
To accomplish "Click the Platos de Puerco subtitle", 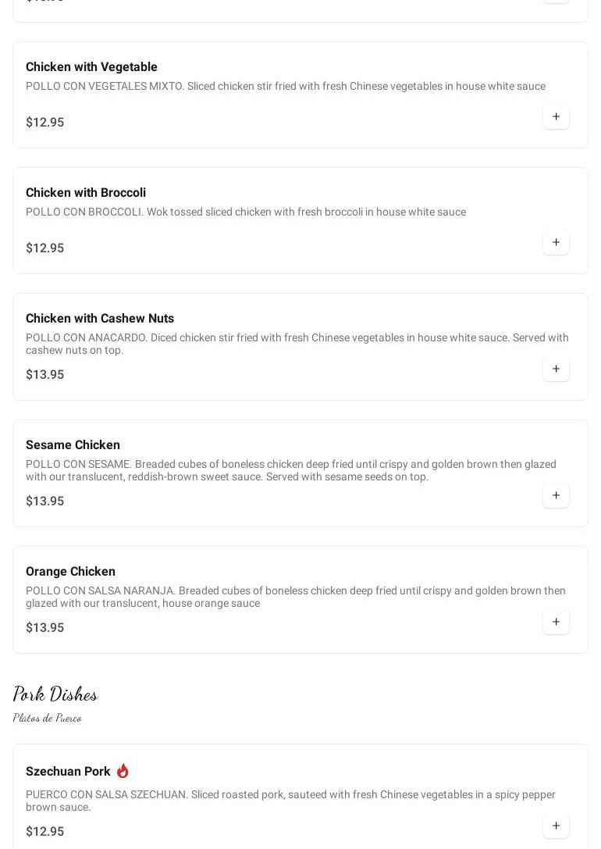I will pos(47,718).
